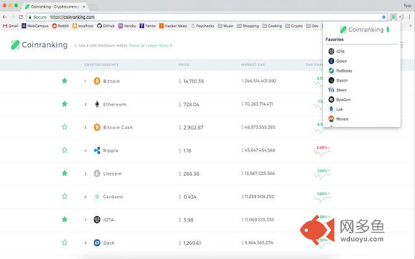Sort by the Cryptocurrency column header

tap(101, 65)
